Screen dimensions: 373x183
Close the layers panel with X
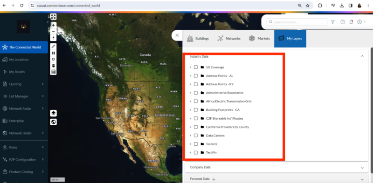coord(177,35)
